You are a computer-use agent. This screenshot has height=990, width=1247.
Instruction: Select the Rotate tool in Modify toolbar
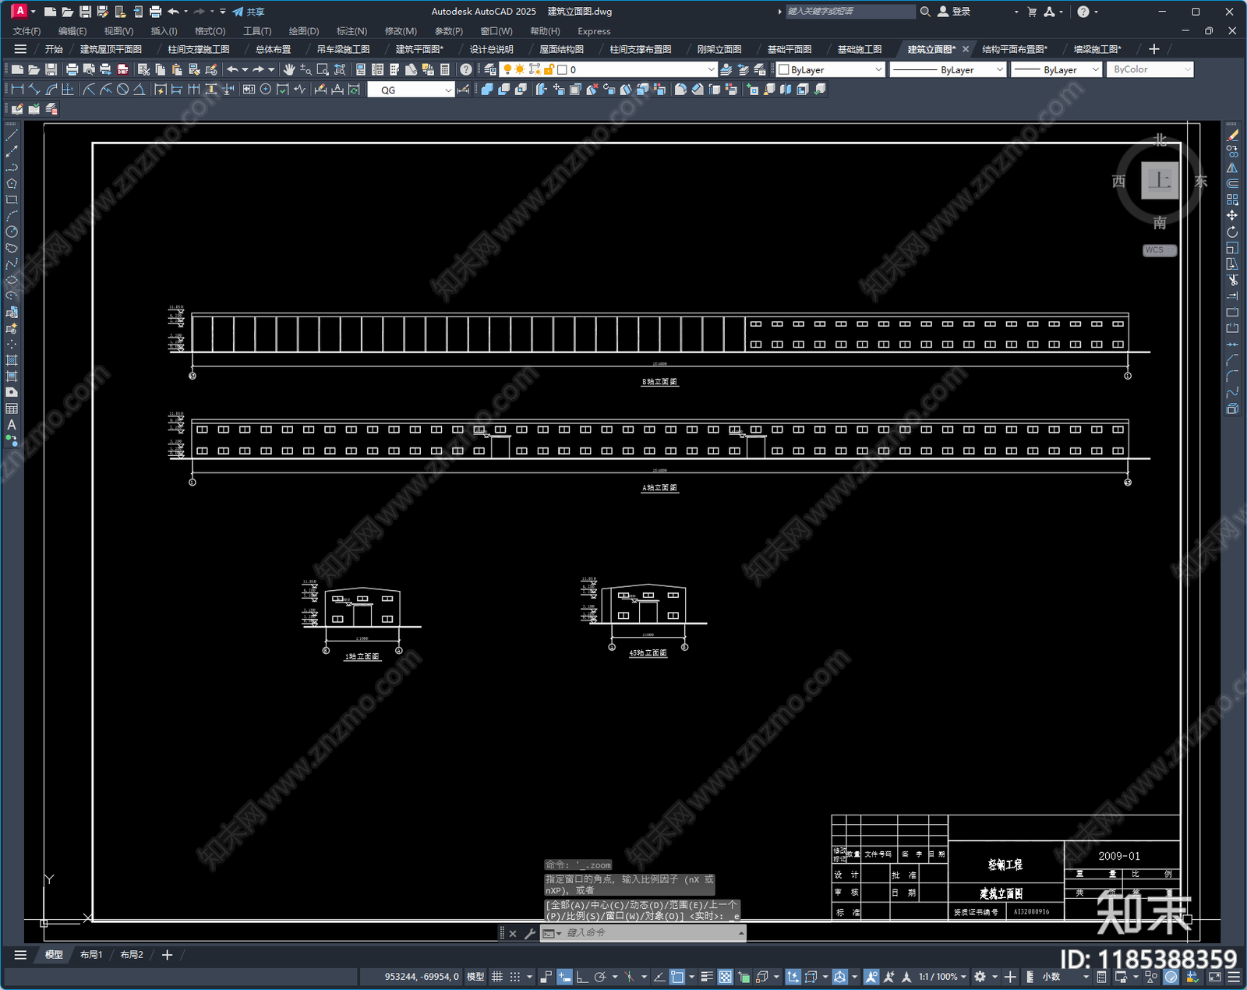pos(1232,232)
